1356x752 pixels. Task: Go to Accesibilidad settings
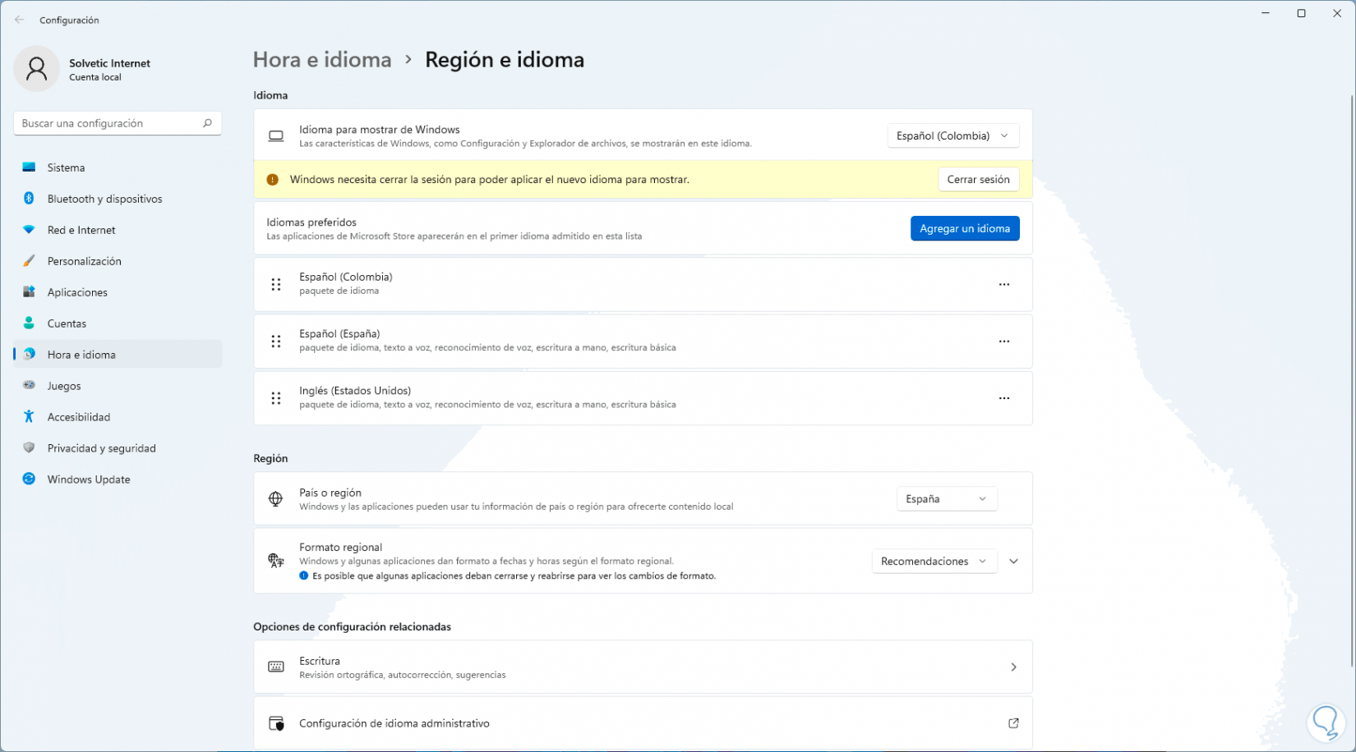point(118,417)
